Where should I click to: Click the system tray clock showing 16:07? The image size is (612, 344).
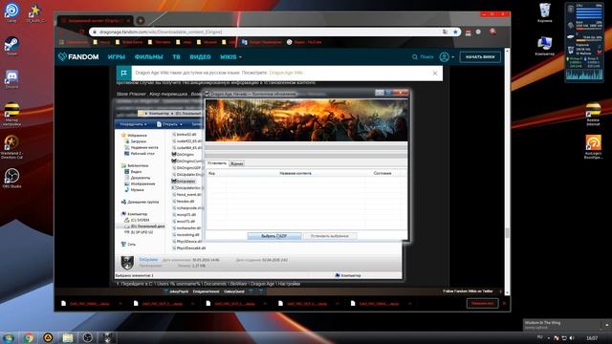[x=592, y=338]
